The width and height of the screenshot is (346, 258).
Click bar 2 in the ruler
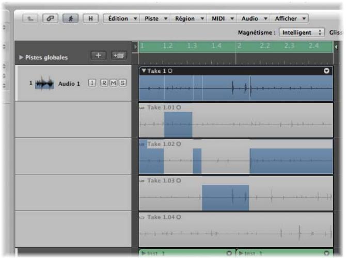(x=239, y=46)
